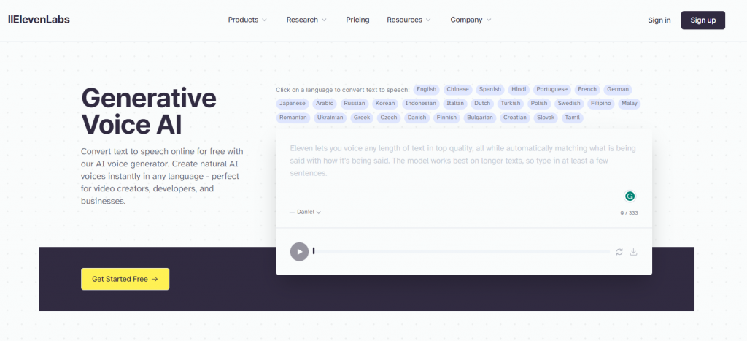This screenshot has width=747, height=341.
Task: Select the Chinese language chip
Action: pos(458,89)
